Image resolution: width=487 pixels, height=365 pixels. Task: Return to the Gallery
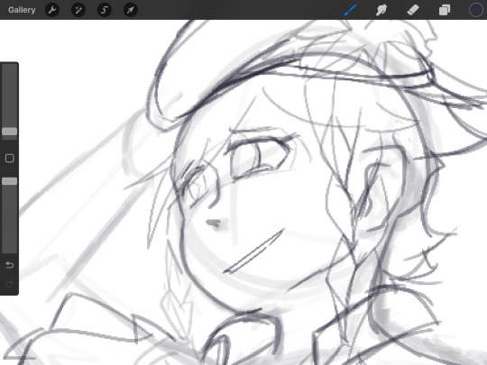pos(22,10)
